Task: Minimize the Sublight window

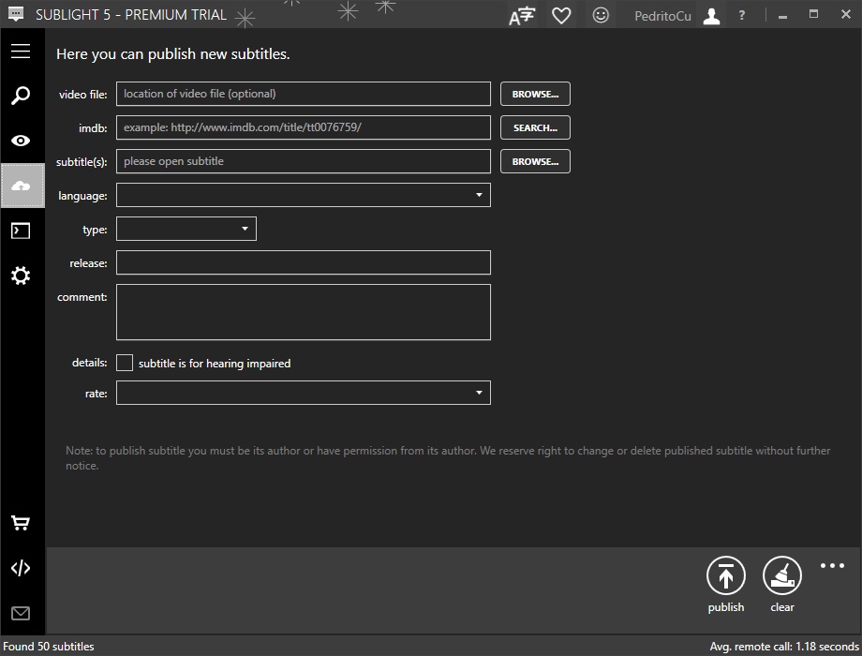Action: click(783, 16)
